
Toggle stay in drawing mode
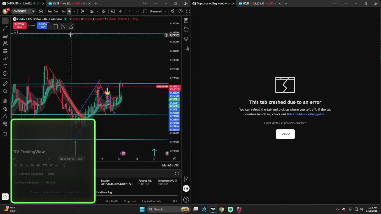pyautogui.click(x=5, y=109)
